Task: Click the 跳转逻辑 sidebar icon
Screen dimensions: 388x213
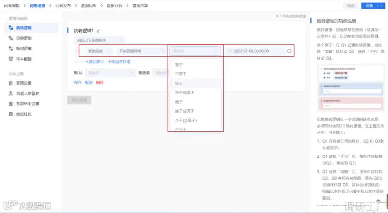Action: 11,28
